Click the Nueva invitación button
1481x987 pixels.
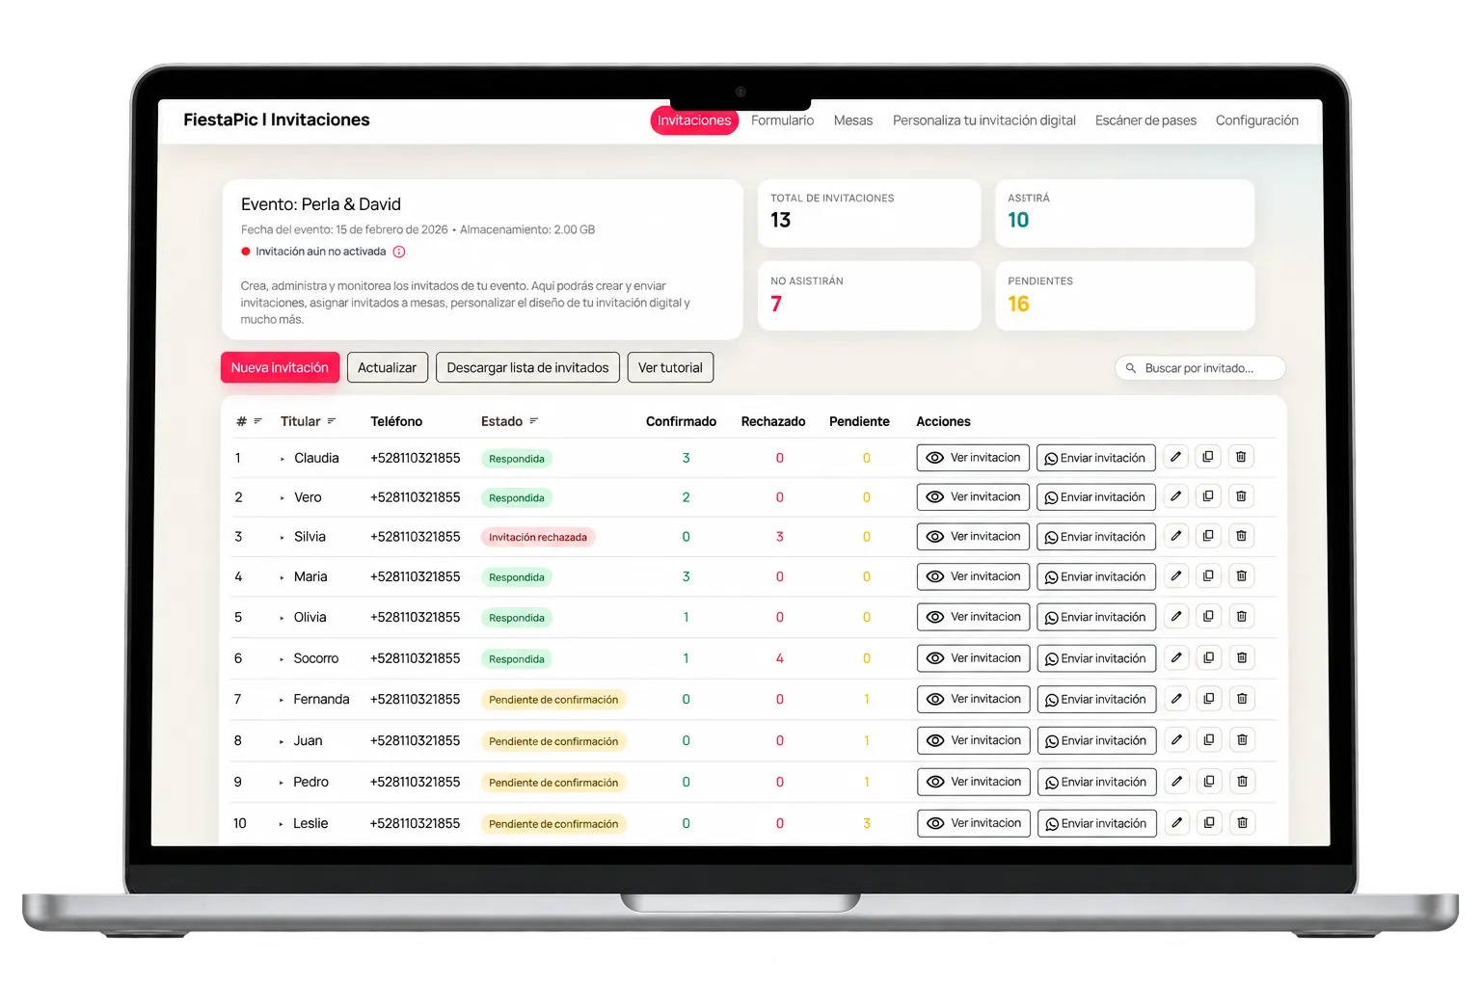point(280,367)
